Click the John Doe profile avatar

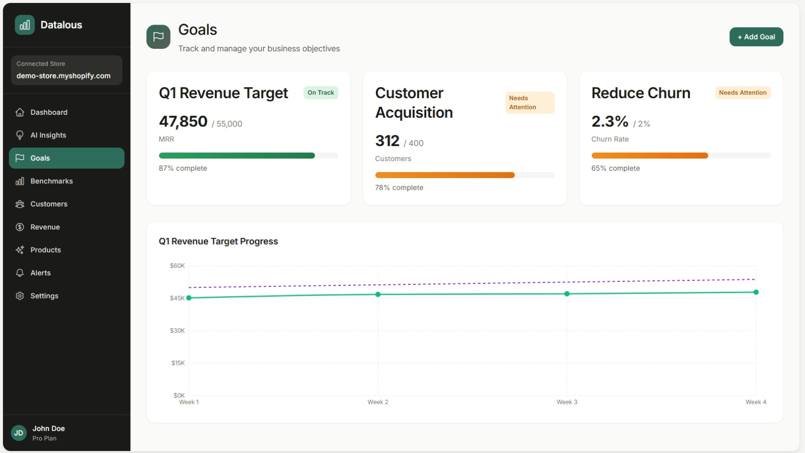pyautogui.click(x=19, y=433)
